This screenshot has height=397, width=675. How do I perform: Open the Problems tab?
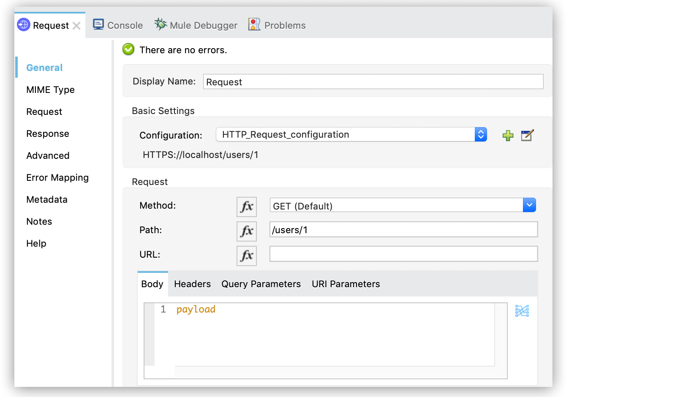pyautogui.click(x=277, y=25)
